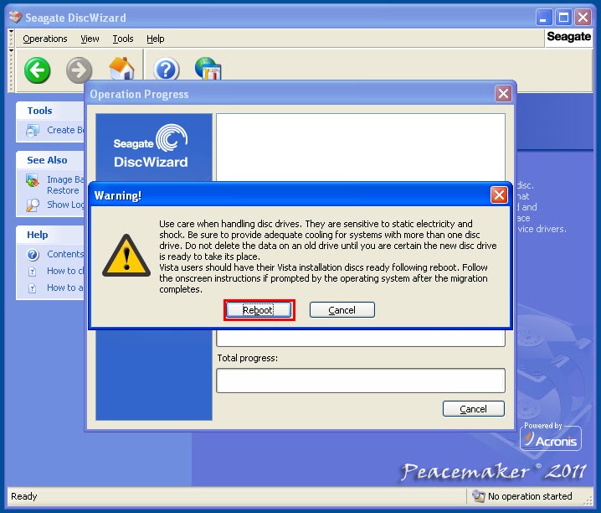Click the Create Bootable media icon in Tools
The width and height of the screenshot is (601, 513).
pyautogui.click(x=33, y=131)
